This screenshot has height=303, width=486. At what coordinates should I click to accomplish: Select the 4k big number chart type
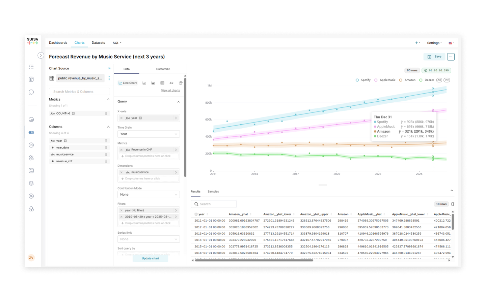coord(171,83)
